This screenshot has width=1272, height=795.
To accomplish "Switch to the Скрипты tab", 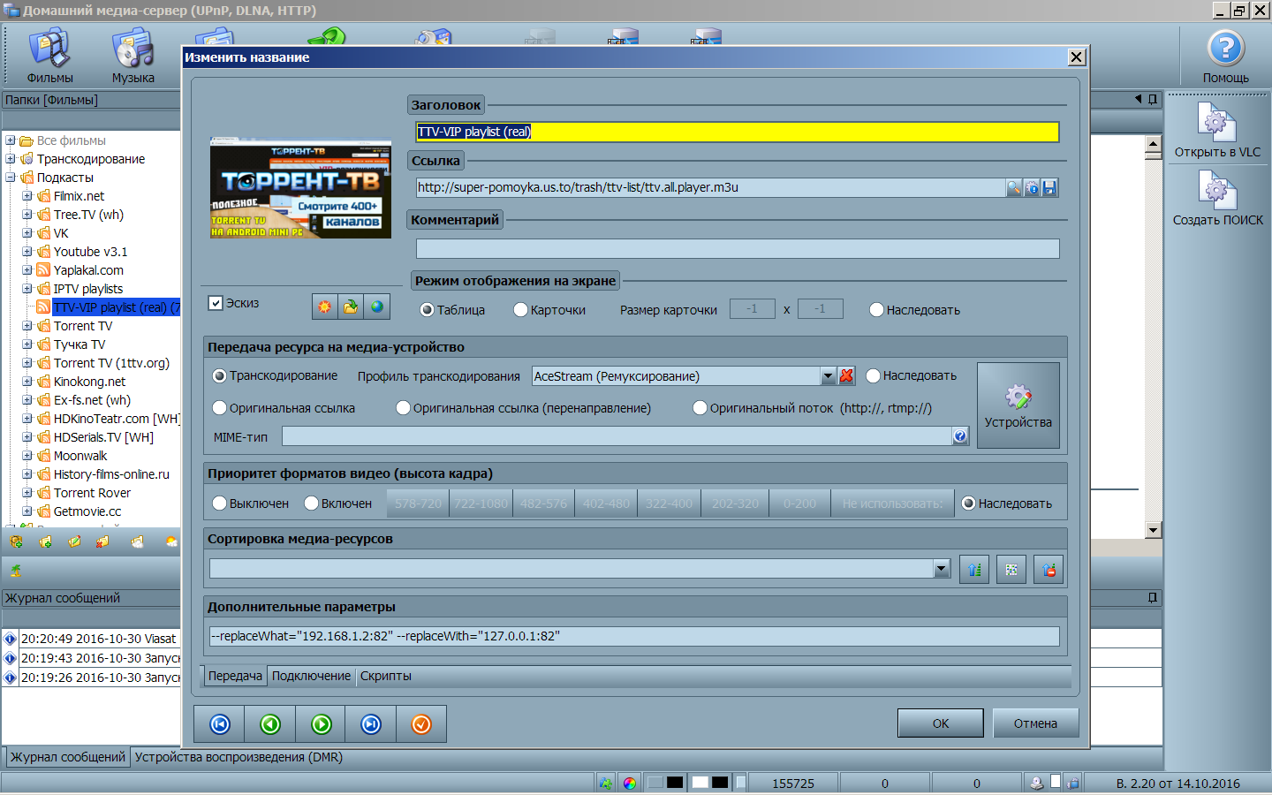I will coord(385,676).
